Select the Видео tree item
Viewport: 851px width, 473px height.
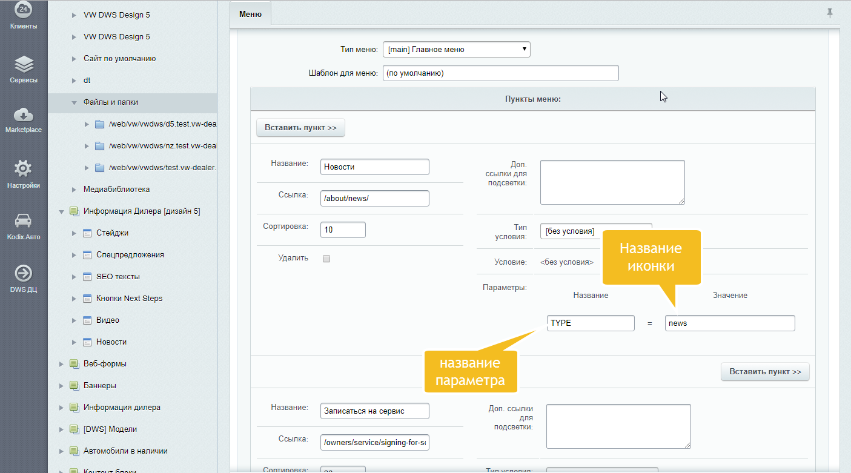pyautogui.click(x=108, y=320)
